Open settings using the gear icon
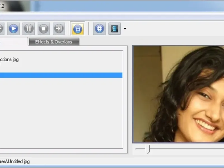The image size is (224, 168). (x=99, y=29)
